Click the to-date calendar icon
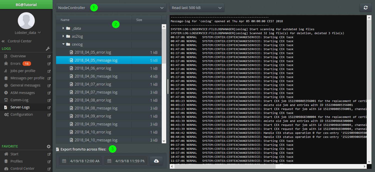Screen dimensions: 375x172 click(109, 161)
